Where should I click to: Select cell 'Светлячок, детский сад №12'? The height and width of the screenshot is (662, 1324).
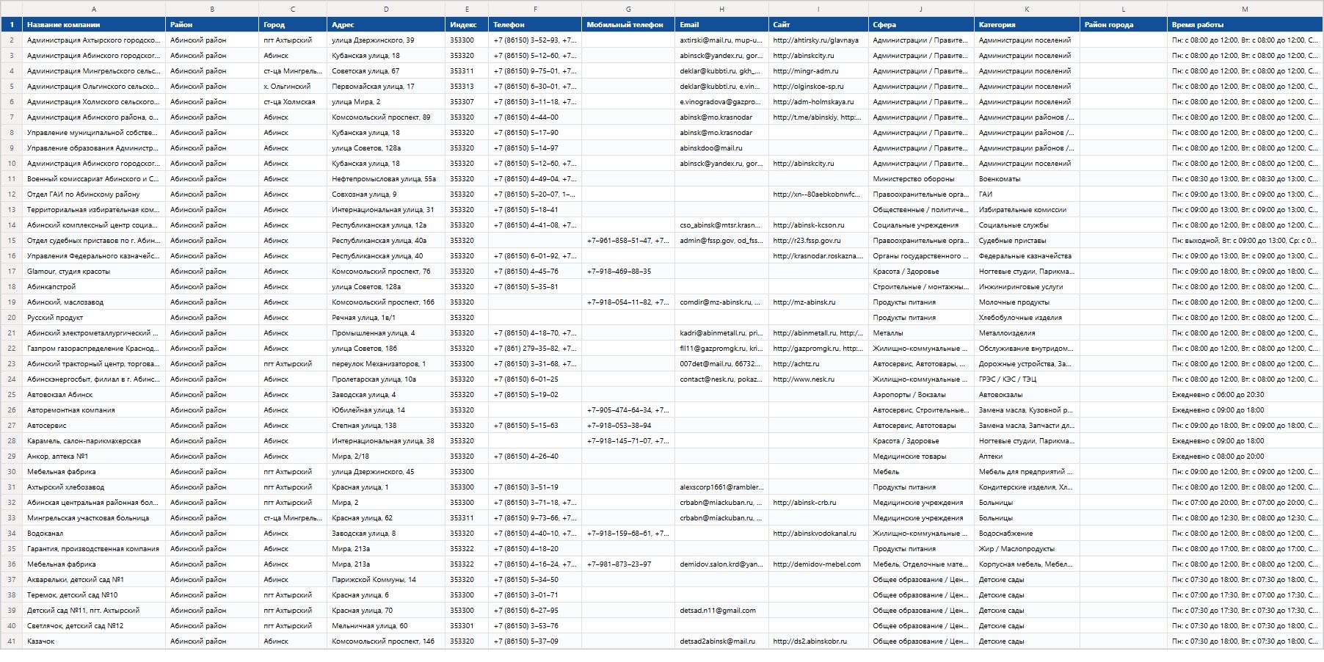(94, 626)
